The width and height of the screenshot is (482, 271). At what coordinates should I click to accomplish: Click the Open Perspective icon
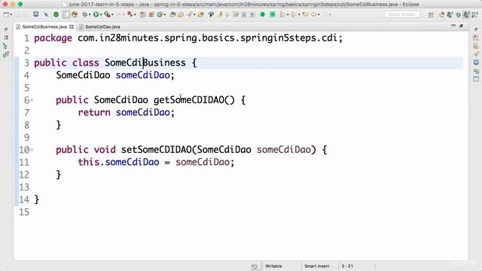(x=431, y=15)
